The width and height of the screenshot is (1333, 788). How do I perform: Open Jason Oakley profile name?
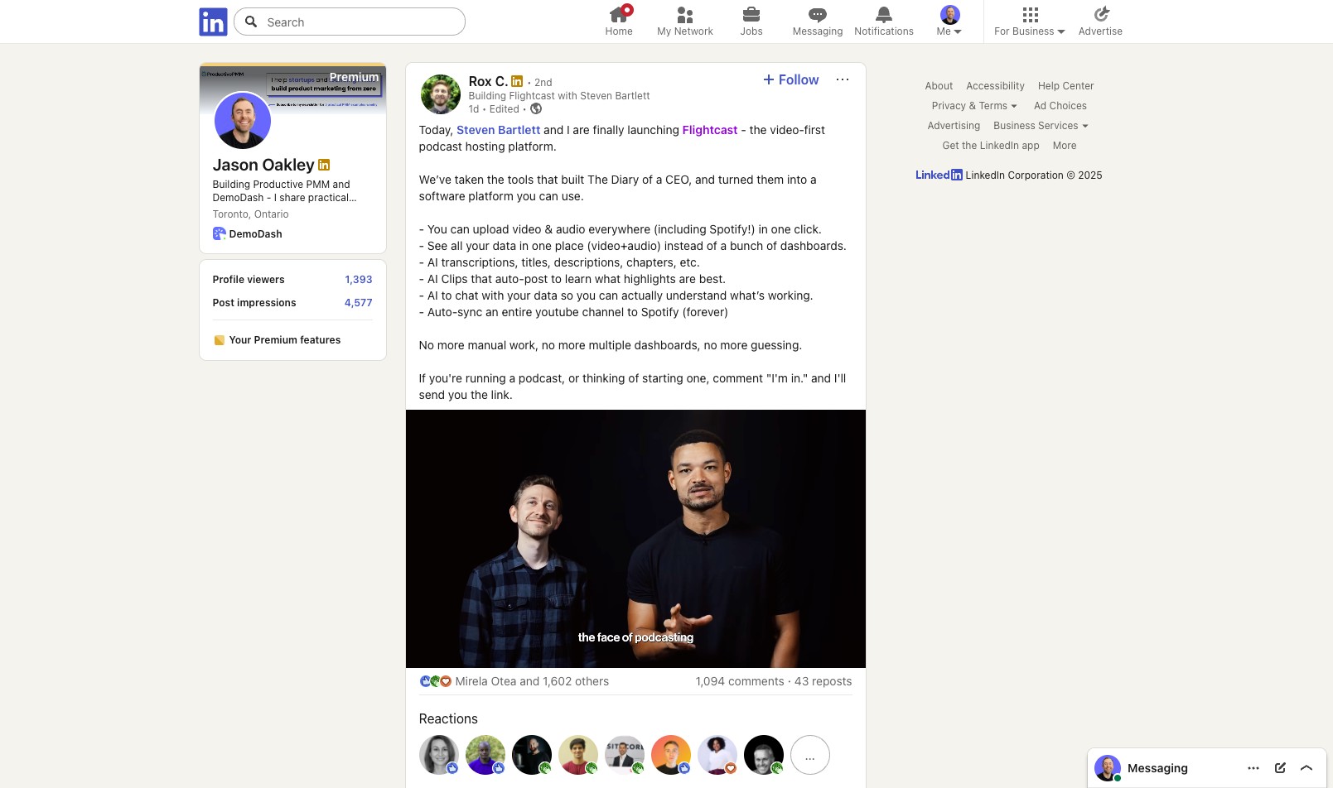263,165
